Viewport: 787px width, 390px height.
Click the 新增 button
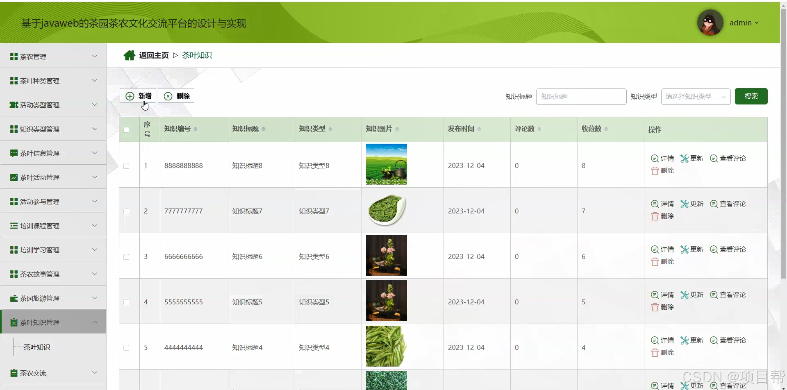tap(138, 96)
